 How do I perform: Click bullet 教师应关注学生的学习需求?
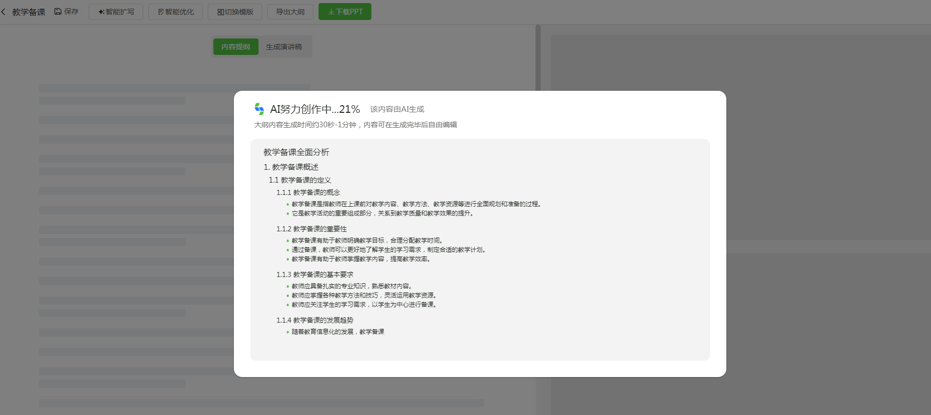coord(364,305)
